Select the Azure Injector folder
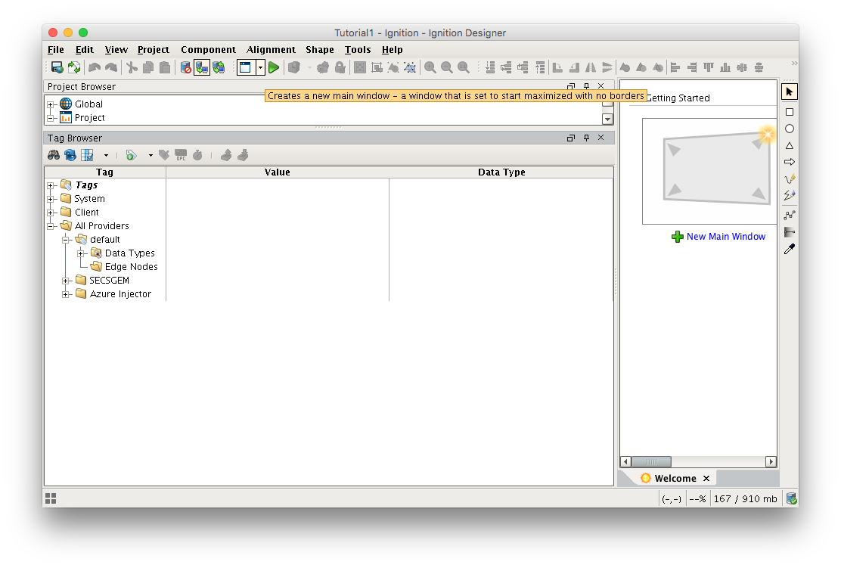 click(120, 294)
